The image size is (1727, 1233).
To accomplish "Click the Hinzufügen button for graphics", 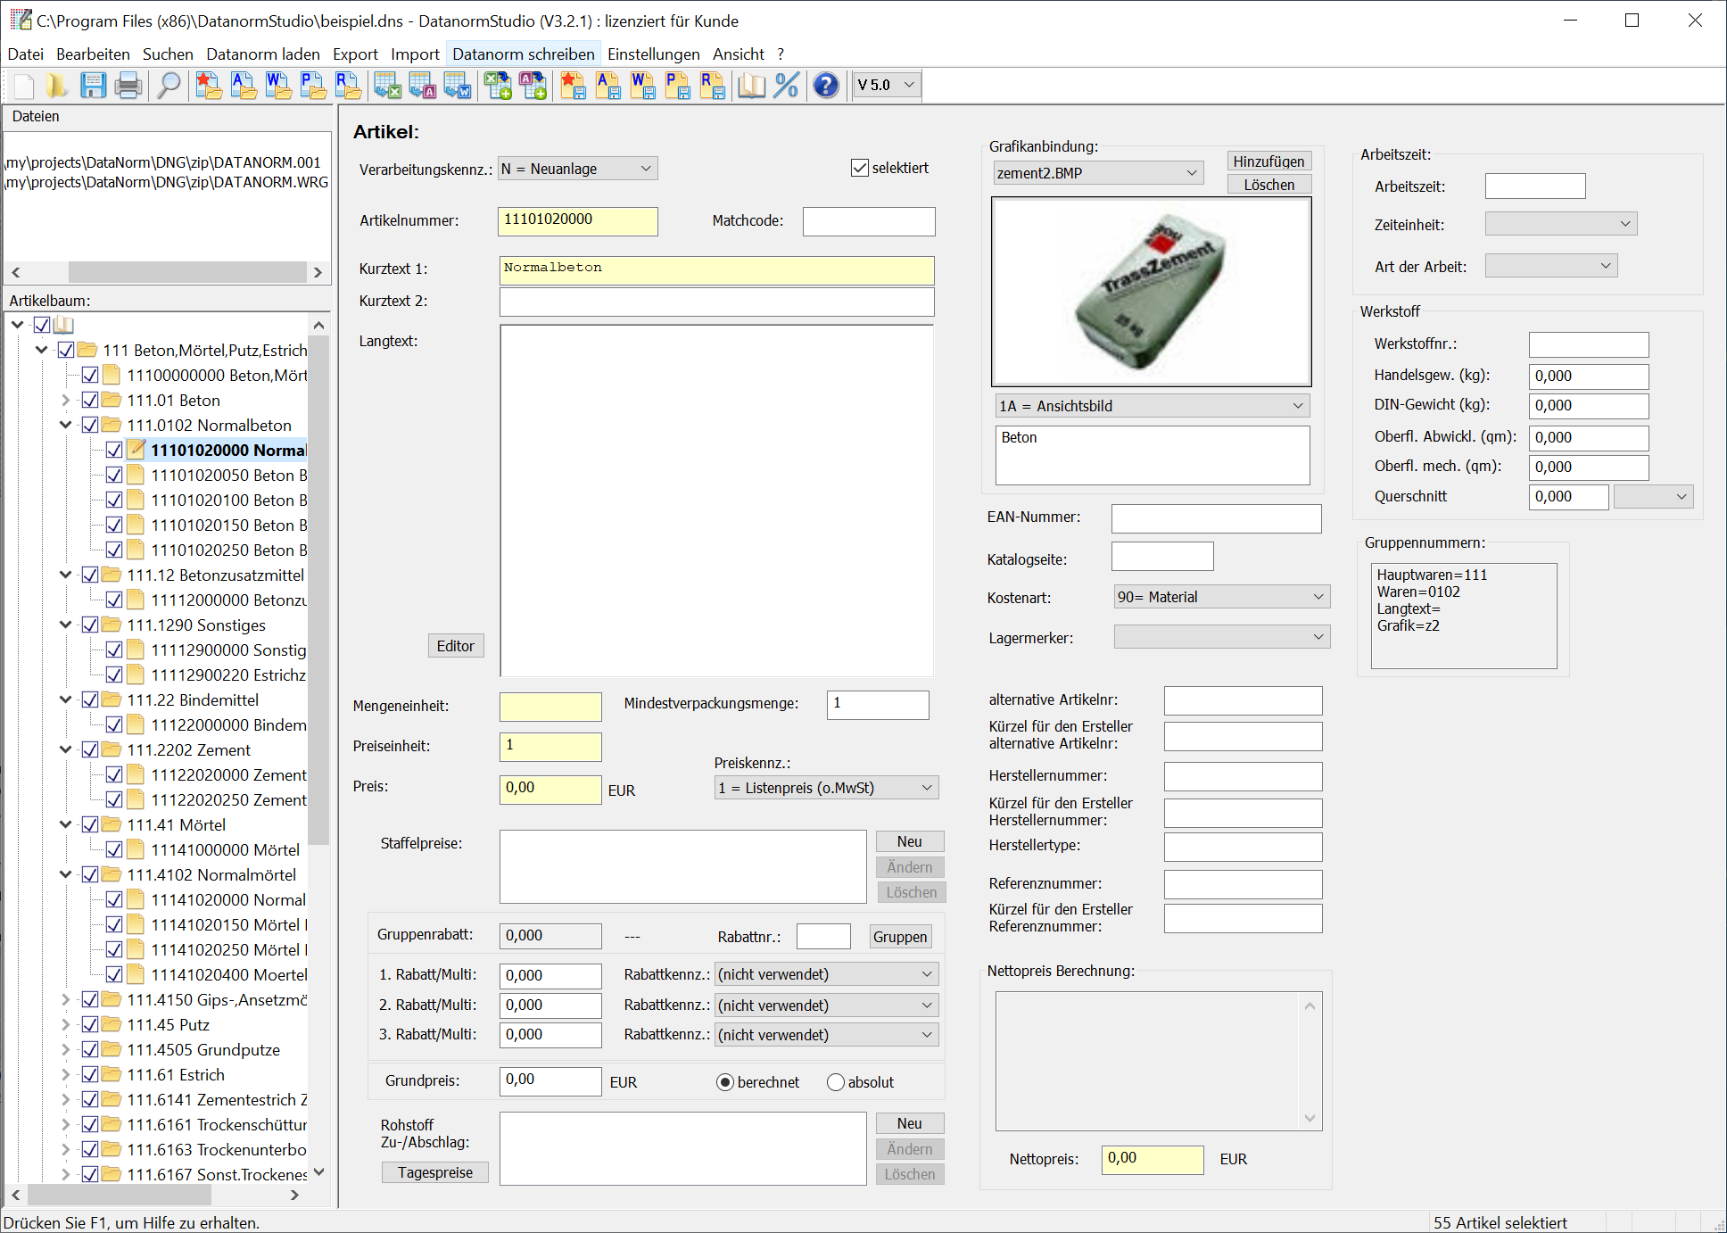I will tap(1268, 161).
